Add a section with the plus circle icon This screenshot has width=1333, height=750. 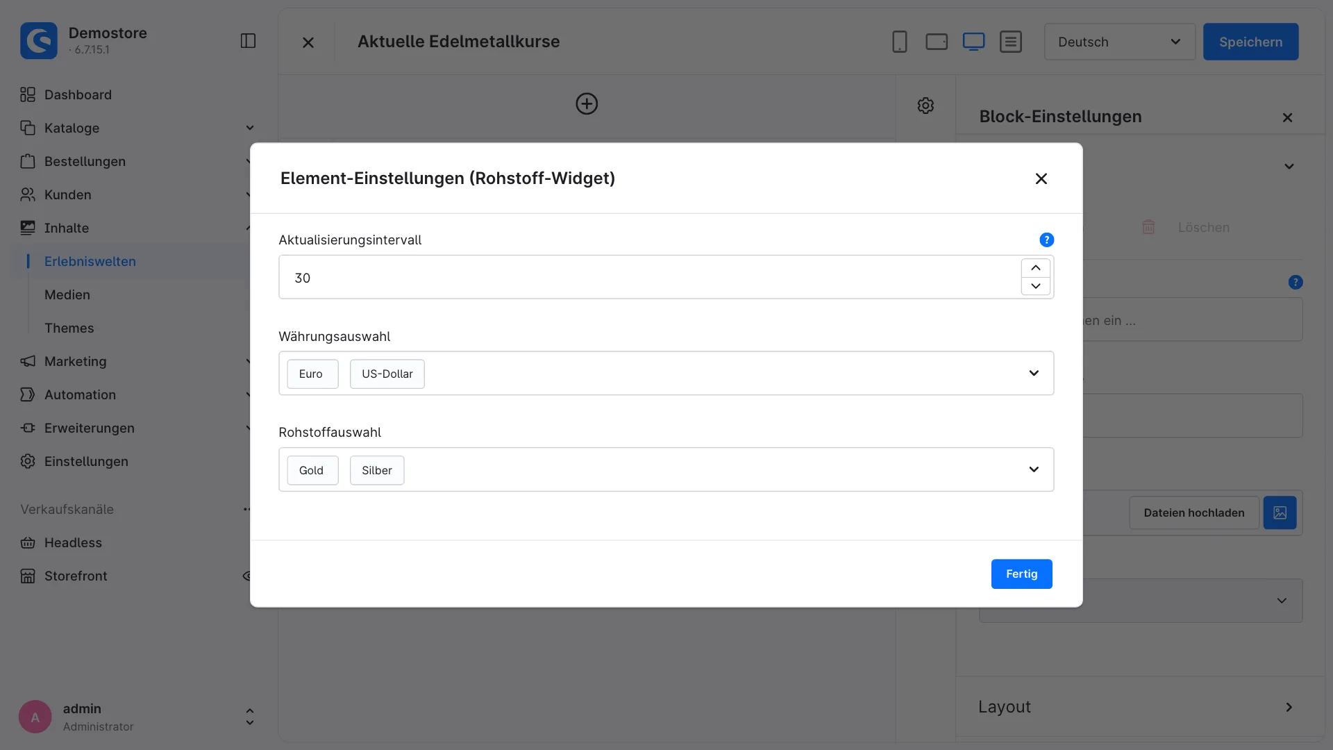(x=587, y=103)
